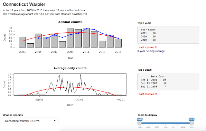Click the 2003 slider handle
The height and width of the screenshot is (131, 206).
point(139,123)
